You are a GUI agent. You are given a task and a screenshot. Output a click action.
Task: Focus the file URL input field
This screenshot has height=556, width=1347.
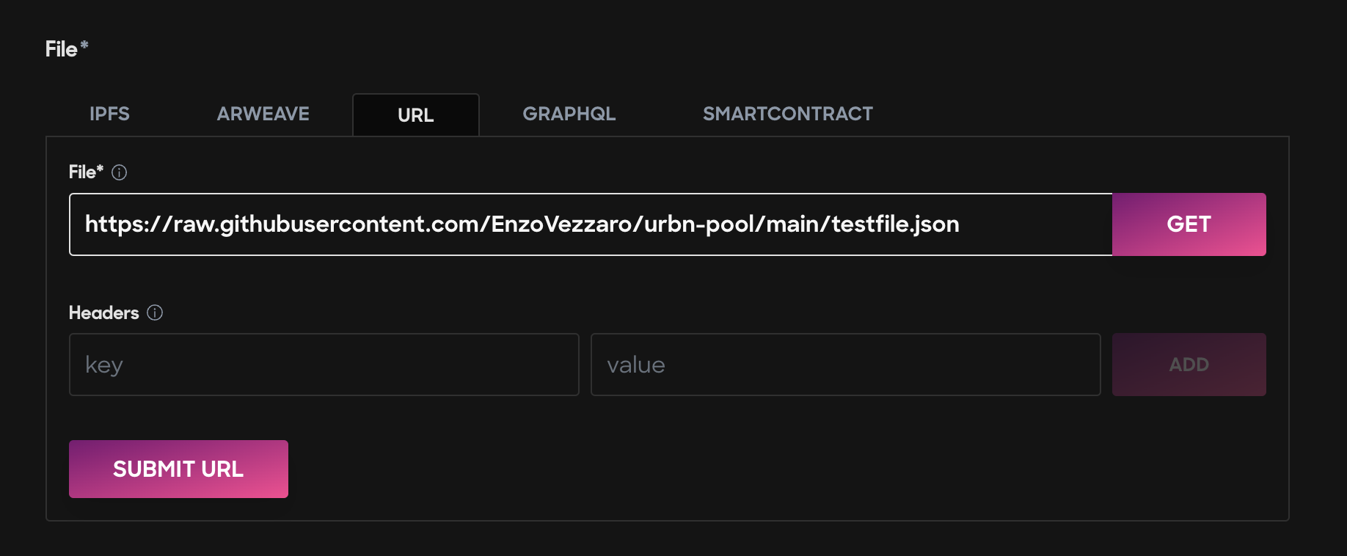(x=591, y=224)
